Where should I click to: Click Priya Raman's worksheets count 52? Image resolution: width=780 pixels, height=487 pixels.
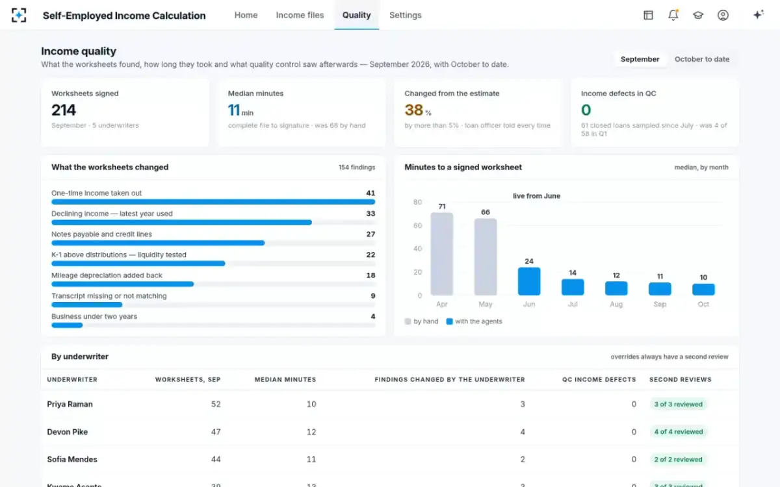216,404
